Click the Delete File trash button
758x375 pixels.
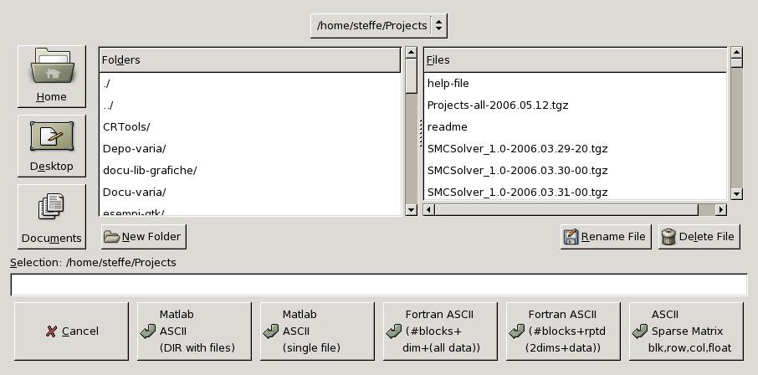(698, 237)
